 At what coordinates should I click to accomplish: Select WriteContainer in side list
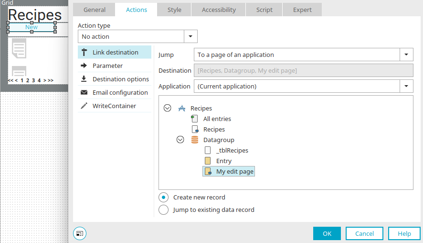click(x=115, y=106)
